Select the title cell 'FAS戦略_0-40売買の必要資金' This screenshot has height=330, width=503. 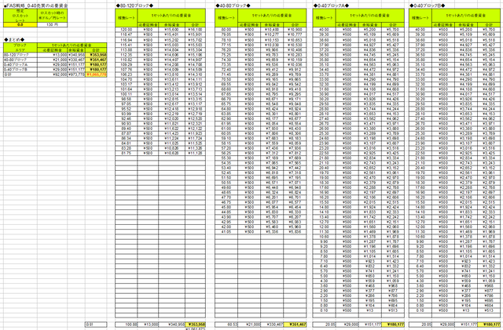[x=35, y=5]
